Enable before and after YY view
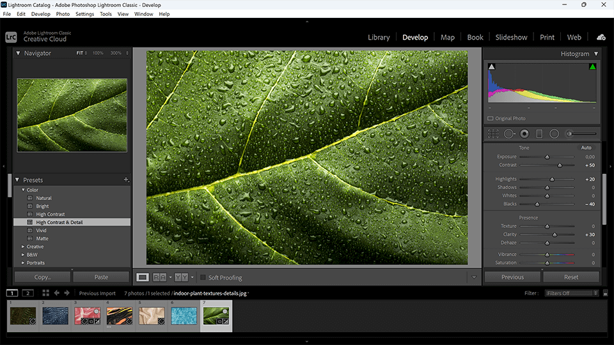 181,277
